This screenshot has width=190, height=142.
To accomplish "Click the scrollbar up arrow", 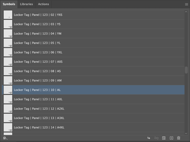I will click(186, 12).
